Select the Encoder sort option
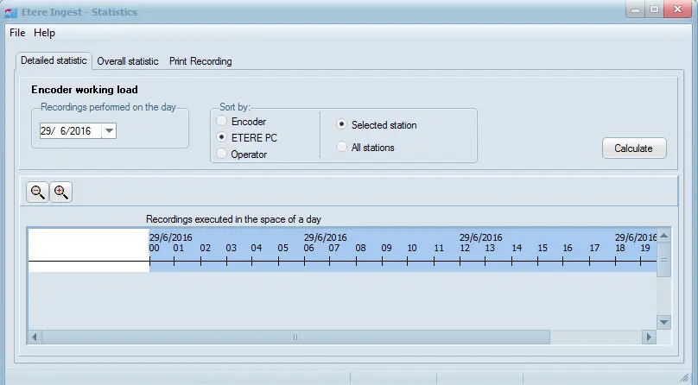Image resolution: width=698 pixels, height=385 pixels. [222, 122]
